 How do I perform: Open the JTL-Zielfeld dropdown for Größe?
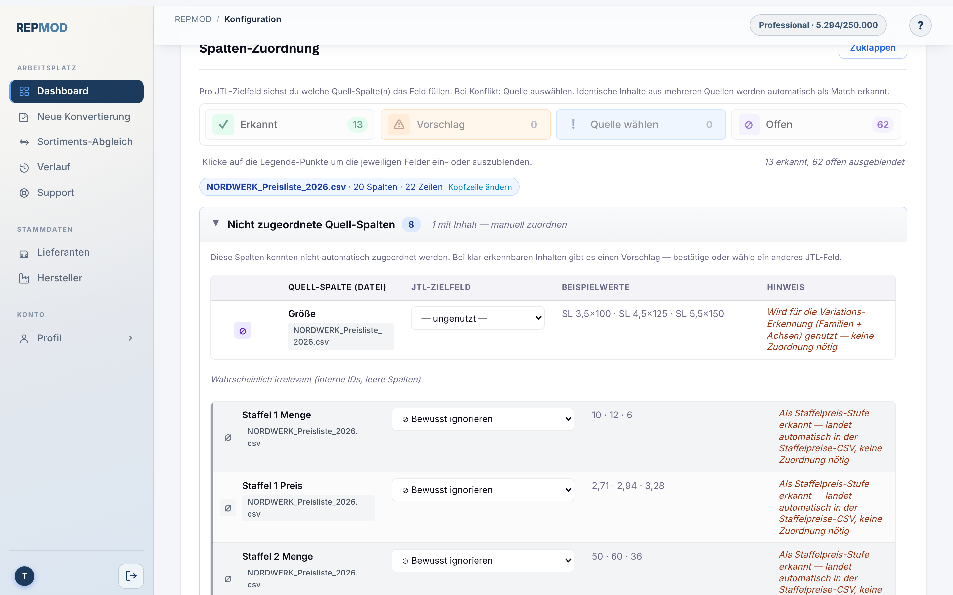[478, 318]
